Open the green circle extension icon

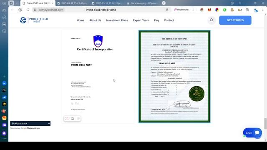224,10
